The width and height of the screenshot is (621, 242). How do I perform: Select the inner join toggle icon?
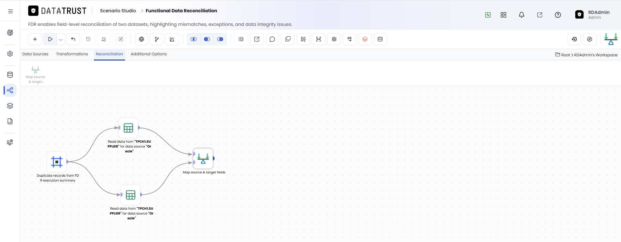click(x=194, y=39)
